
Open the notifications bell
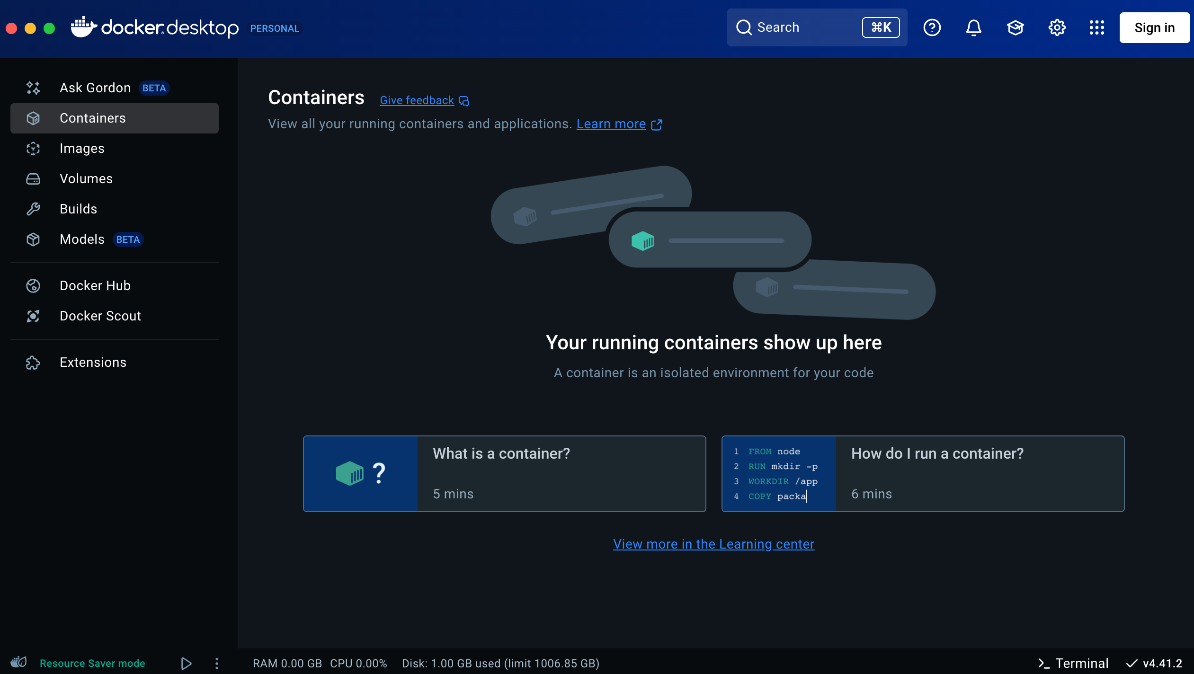pos(973,27)
